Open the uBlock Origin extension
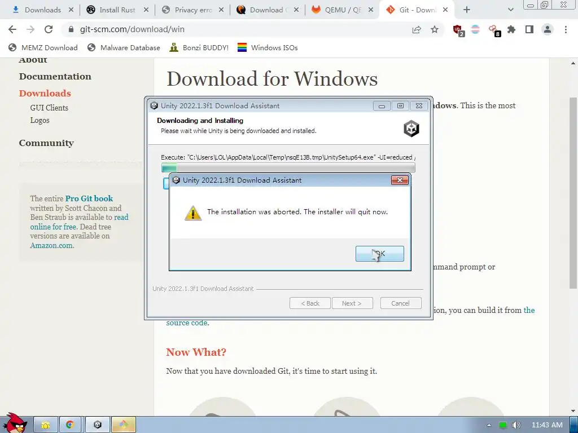This screenshot has width=578, height=433. coord(458,30)
